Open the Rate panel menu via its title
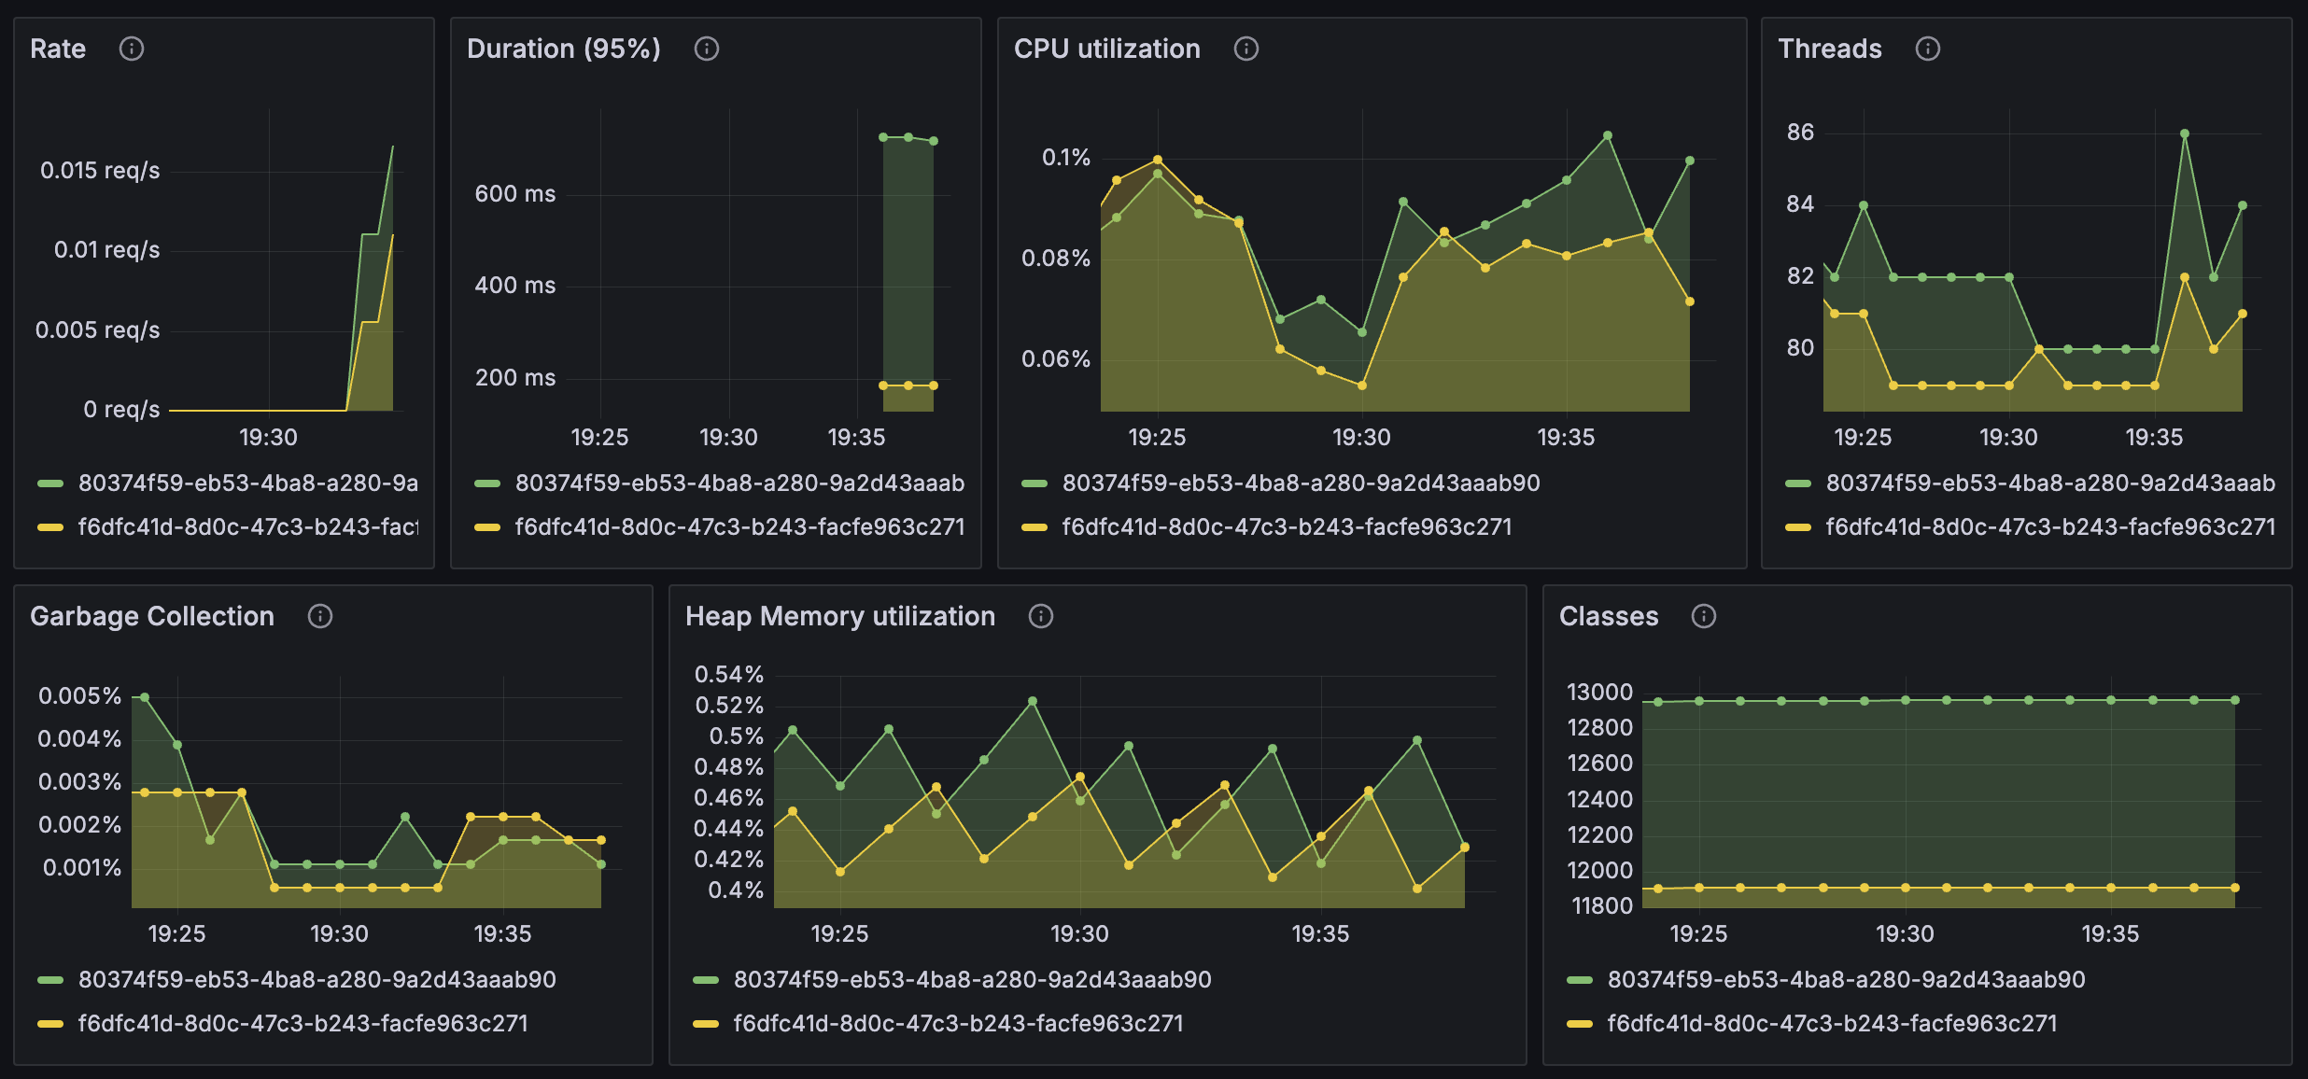2308x1079 pixels. pyautogui.click(x=58, y=49)
